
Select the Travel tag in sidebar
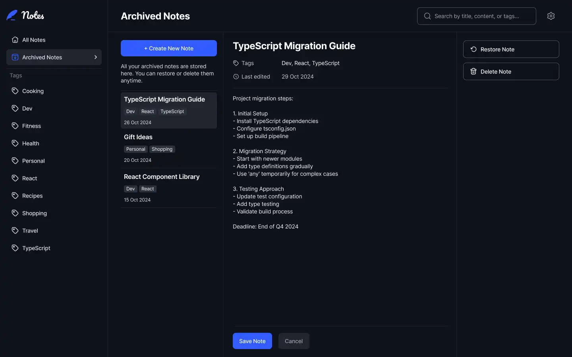tap(30, 230)
